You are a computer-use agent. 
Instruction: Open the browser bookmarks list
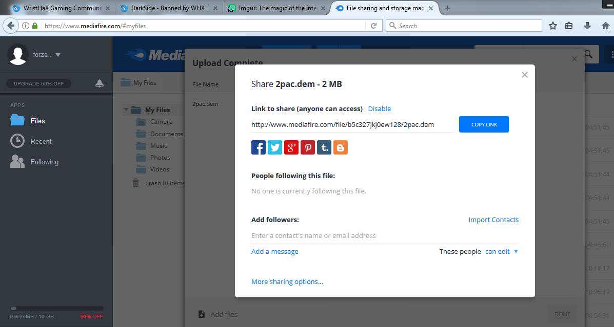tap(569, 26)
